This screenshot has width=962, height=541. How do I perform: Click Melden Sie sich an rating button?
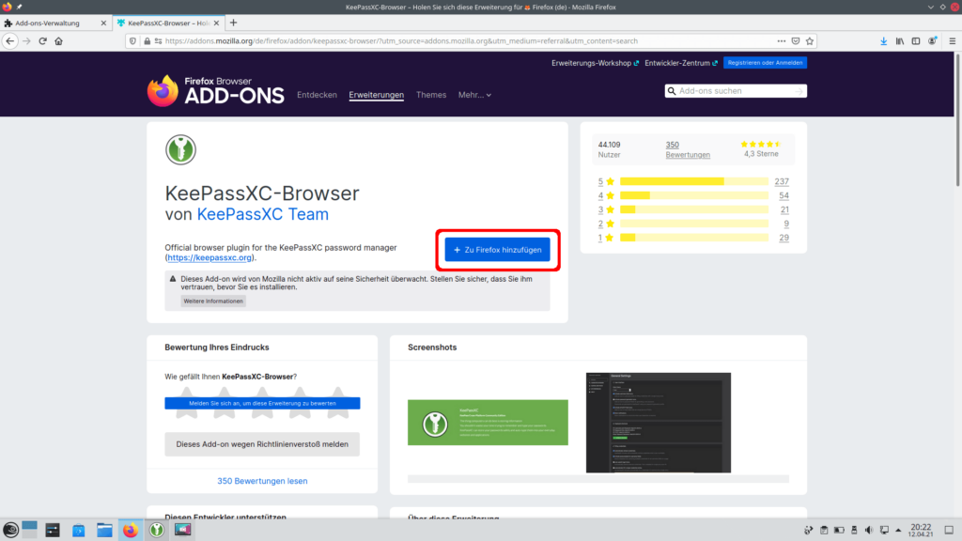click(263, 403)
